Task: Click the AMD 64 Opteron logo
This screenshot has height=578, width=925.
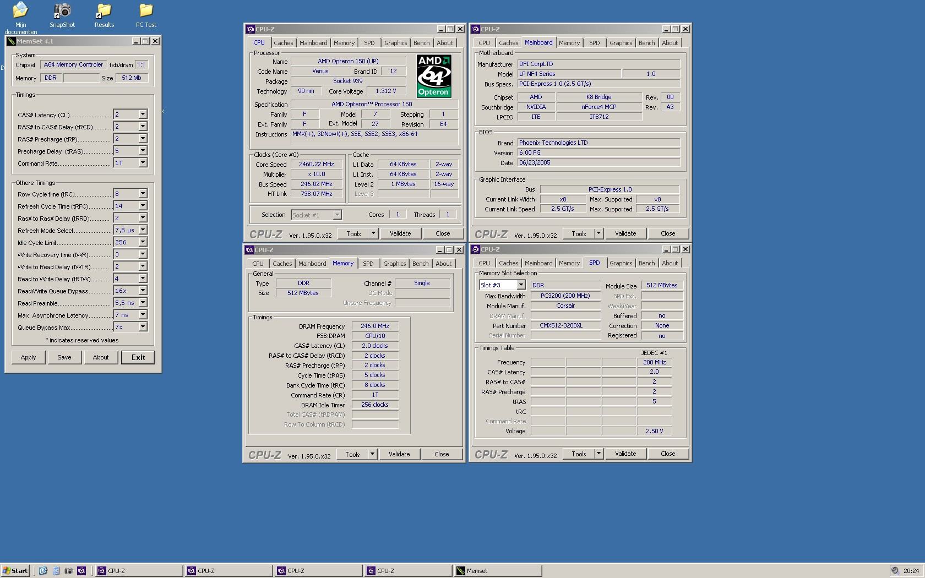Action: tap(434, 76)
